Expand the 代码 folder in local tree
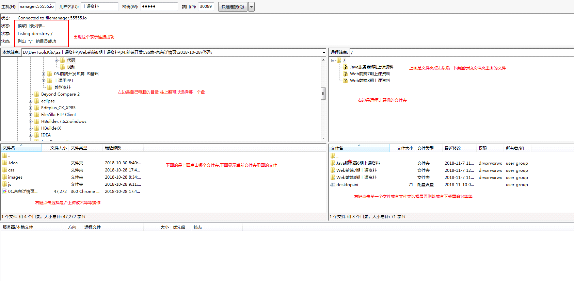574x281 pixels. (57, 60)
